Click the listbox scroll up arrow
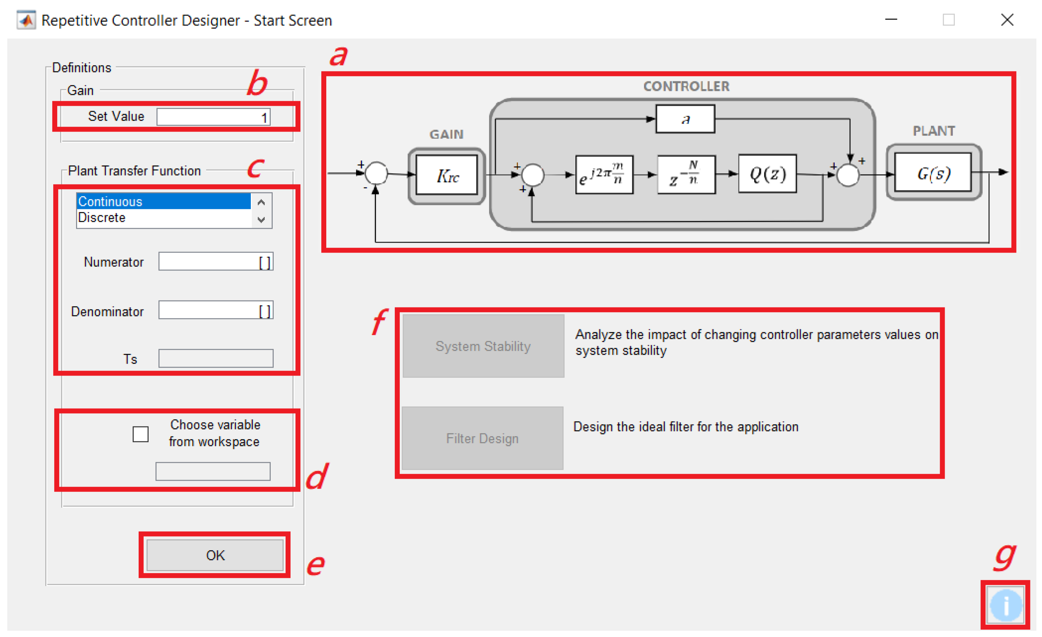1042x637 pixels. point(261,202)
